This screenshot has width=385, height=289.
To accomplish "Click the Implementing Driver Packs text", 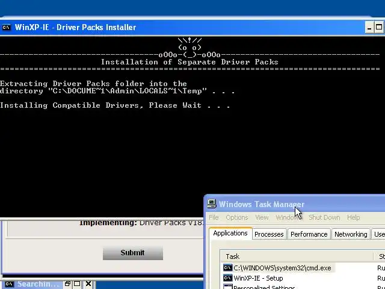I will click(141, 223).
